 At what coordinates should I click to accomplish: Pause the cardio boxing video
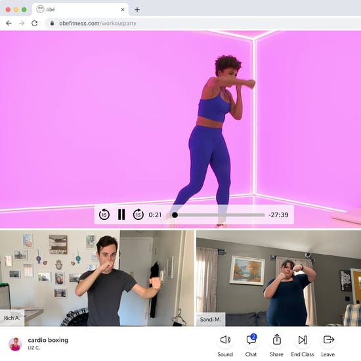(x=121, y=215)
